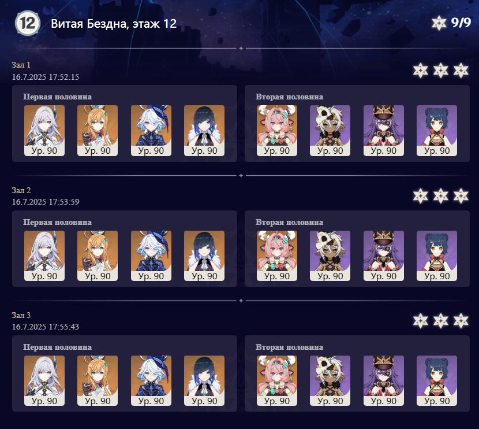Click first star icon of Зал 1
The height and width of the screenshot is (429, 479).
[x=420, y=71]
